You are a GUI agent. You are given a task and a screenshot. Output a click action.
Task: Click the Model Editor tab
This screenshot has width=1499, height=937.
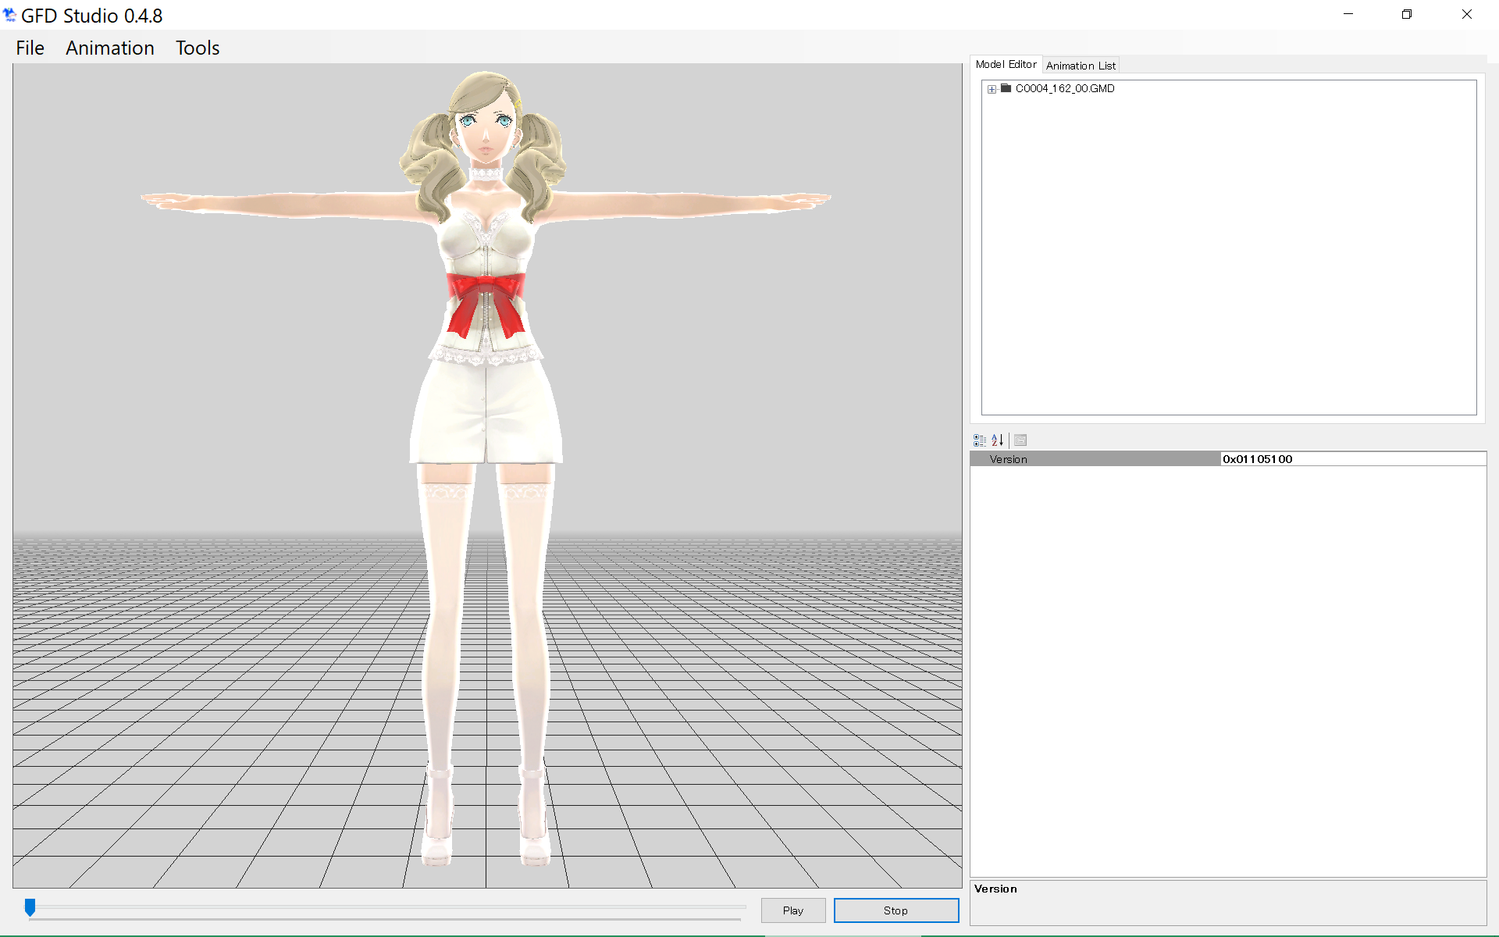pos(1006,65)
